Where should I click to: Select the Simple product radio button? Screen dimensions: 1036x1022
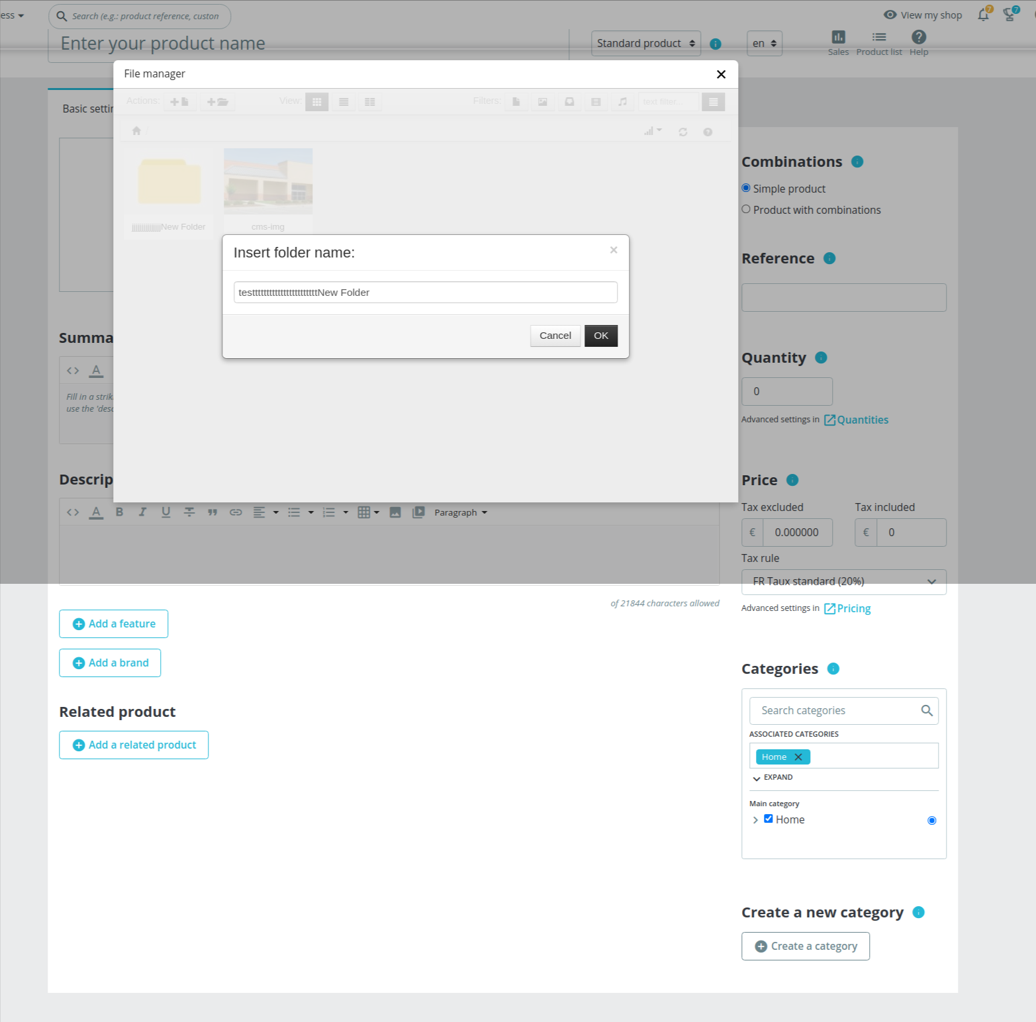pos(746,188)
